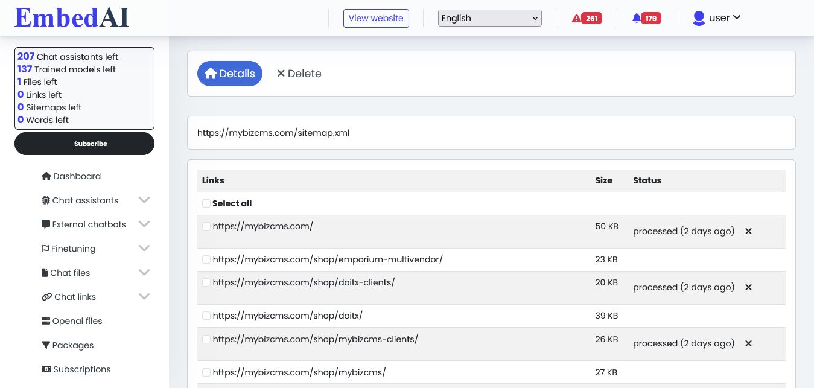814x388 pixels.
Task: Remove the mybizcms-clients link with X icon
Action: pos(748,343)
